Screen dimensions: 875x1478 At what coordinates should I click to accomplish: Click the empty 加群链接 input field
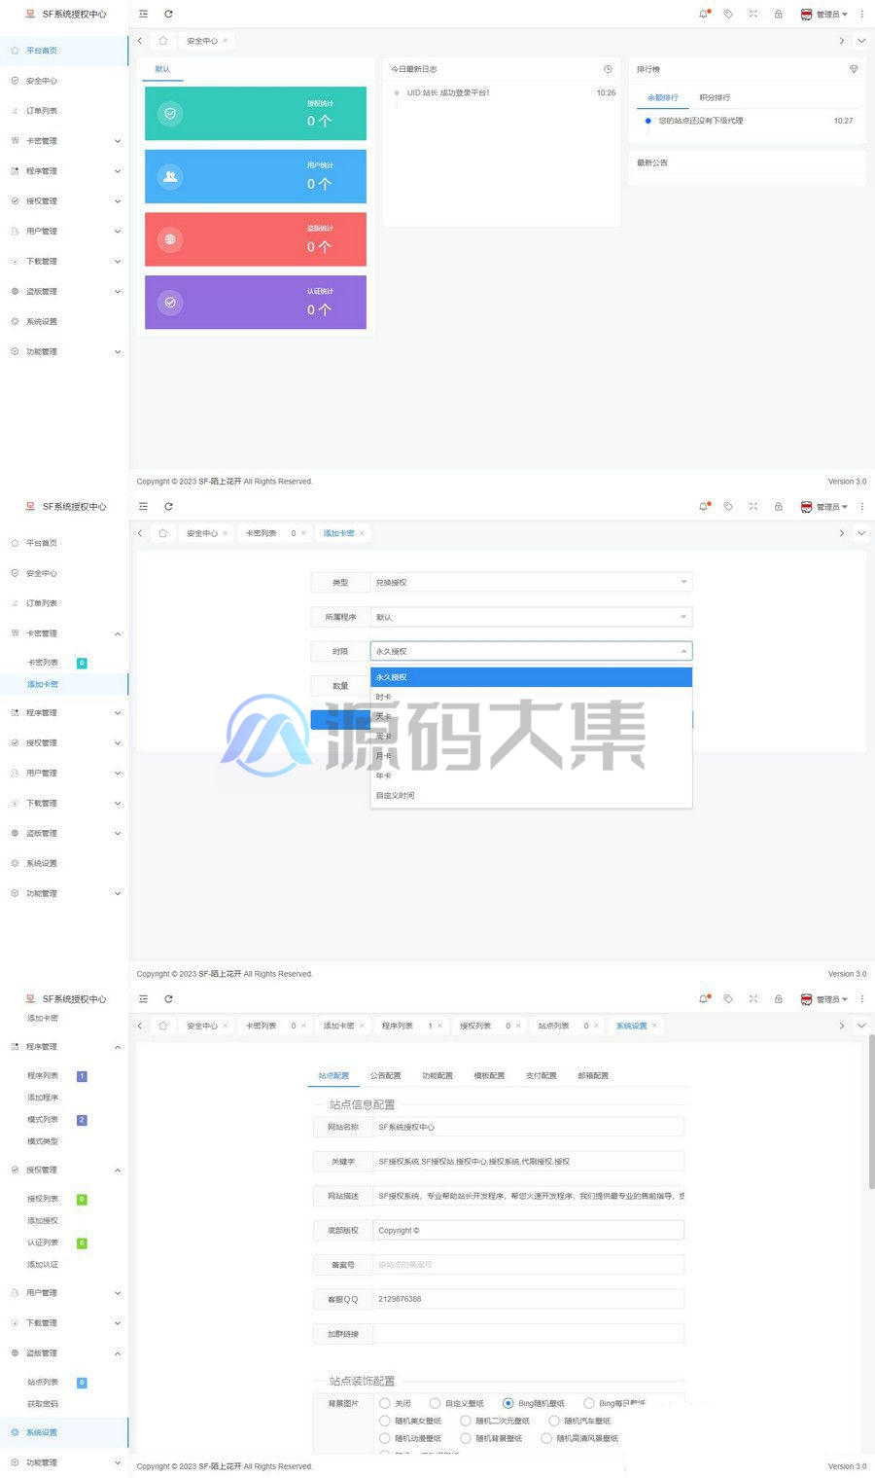[529, 1334]
